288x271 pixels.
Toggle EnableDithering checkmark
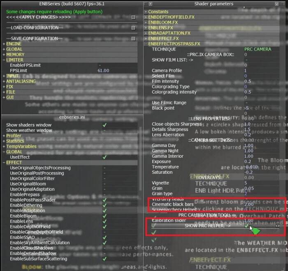coord(105,205)
